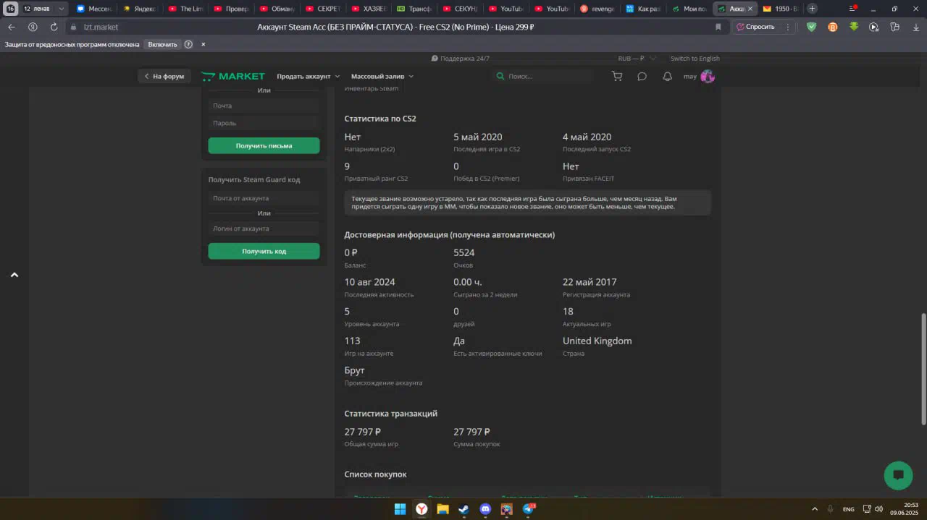Image resolution: width=927 pixels, height=520 pixels.
Task: Click the Получить код button
Action: pos(264,251)
